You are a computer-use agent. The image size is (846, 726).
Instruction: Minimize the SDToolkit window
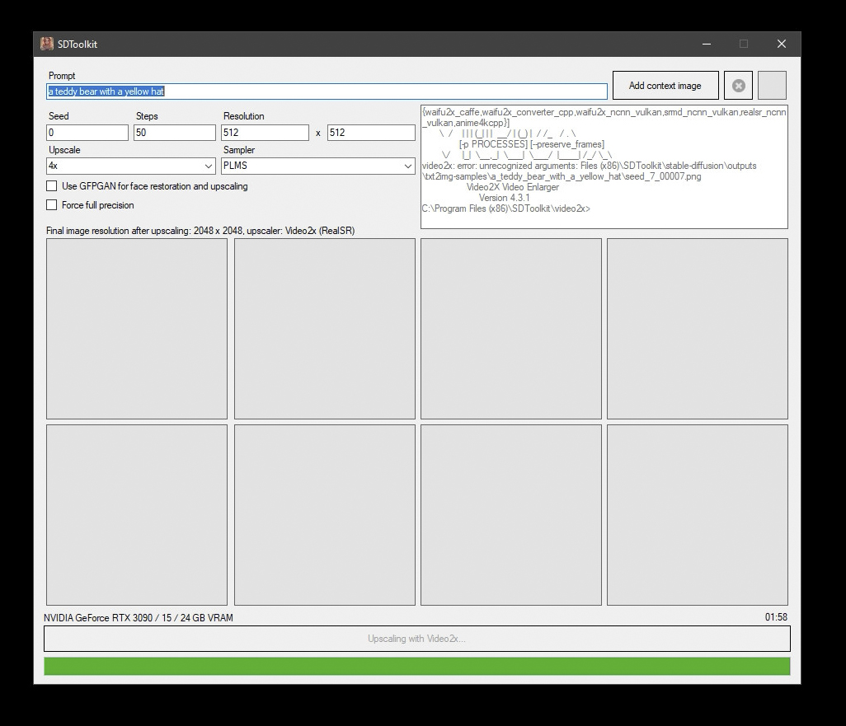point(707,44)
